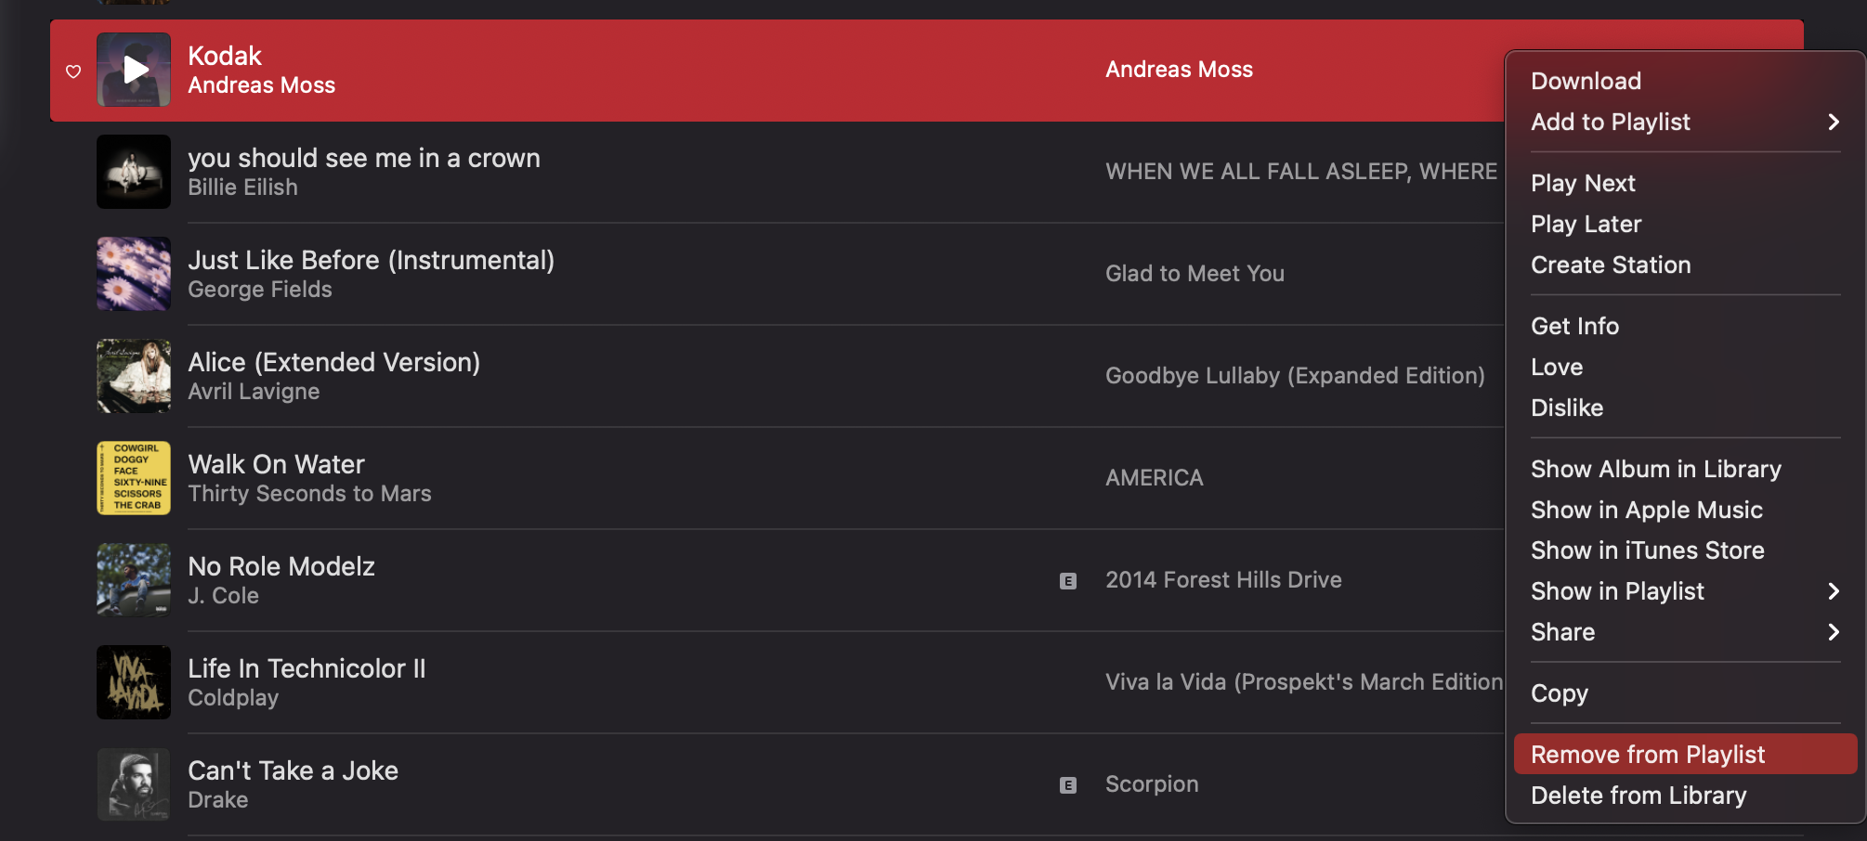Click the yellow Walk On Water artwork

pyautogui.click(x=134, y=478)
